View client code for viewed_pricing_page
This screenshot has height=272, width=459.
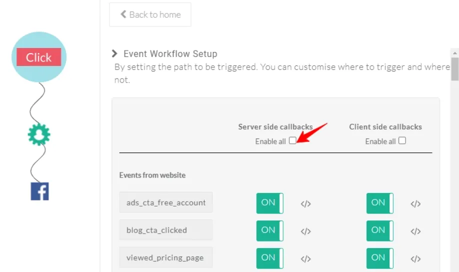click(416, 259)
